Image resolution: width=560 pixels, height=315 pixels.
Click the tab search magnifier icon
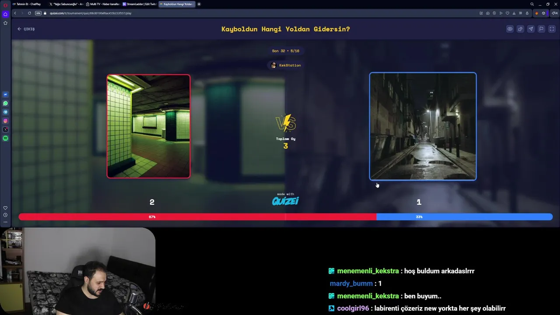click(x=532, y=4)
